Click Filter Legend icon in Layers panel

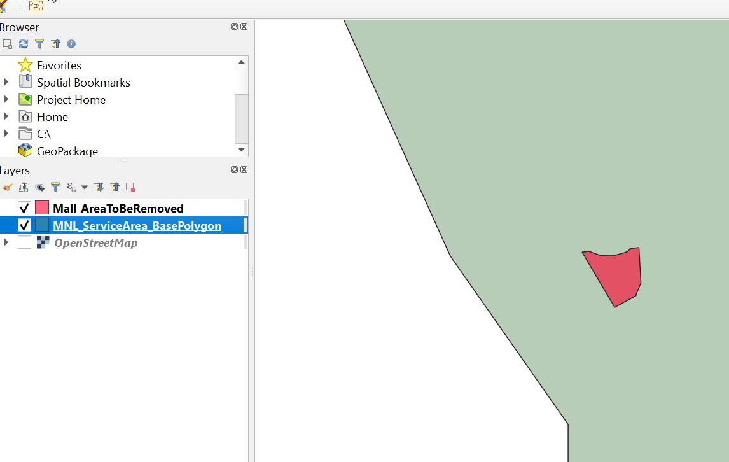(55, 188)
